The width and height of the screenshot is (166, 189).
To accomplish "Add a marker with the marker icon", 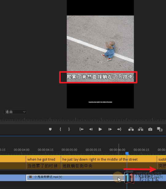I will (x=50, y=129).
